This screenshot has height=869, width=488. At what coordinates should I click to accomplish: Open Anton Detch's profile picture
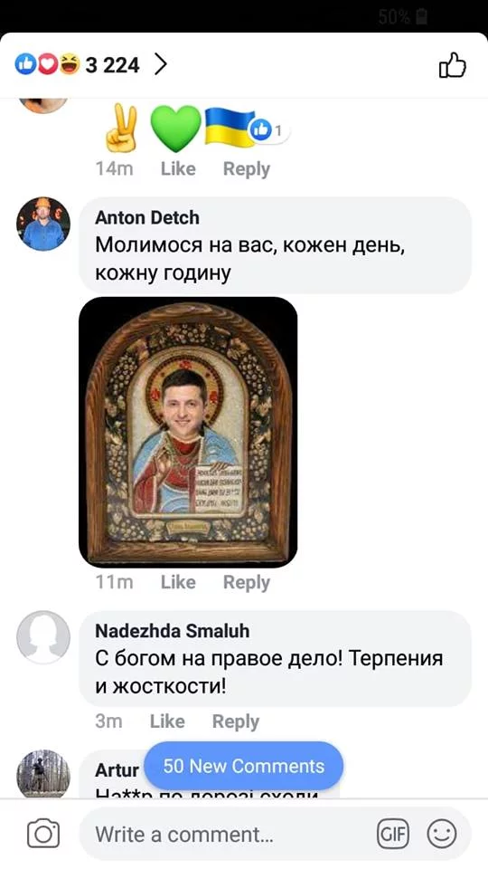point(43,224)
